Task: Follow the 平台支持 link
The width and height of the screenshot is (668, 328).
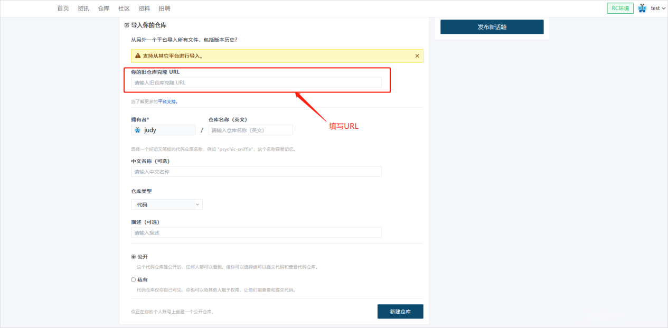Action: pos(167,101)
